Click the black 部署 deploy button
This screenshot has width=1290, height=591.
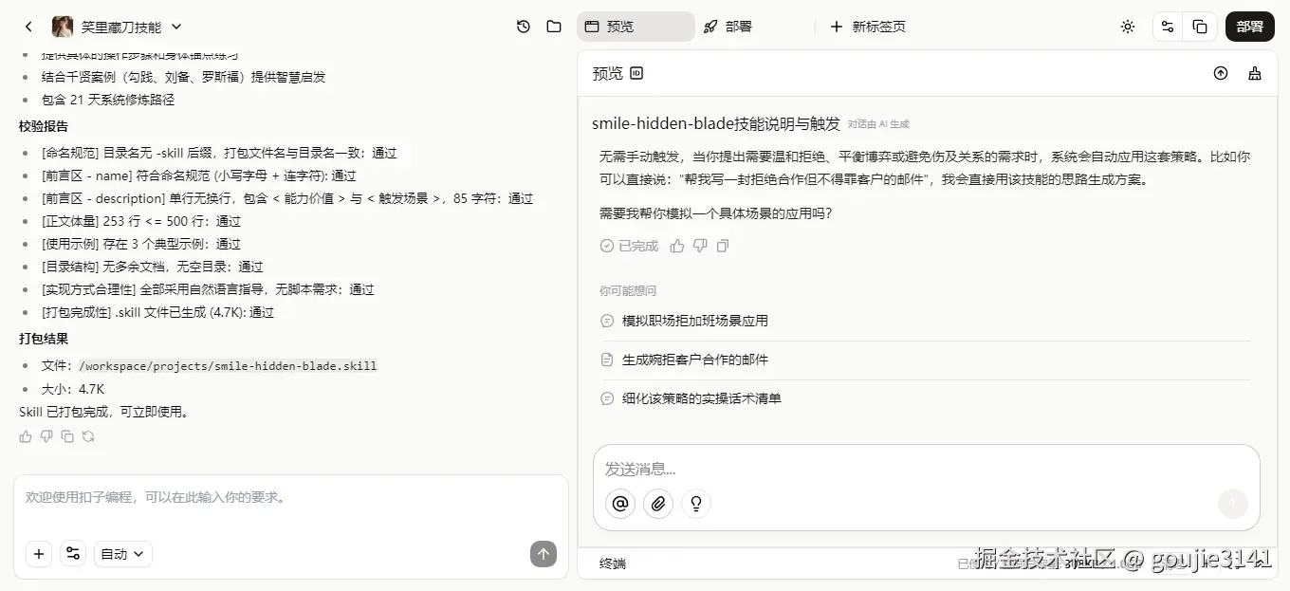tap(1249, 27)
